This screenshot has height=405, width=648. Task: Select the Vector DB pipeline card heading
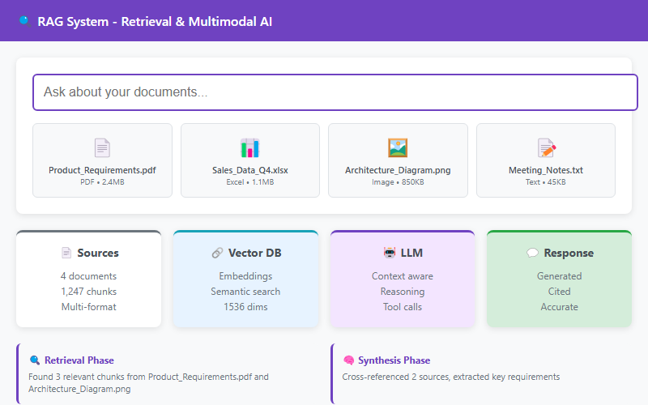coord(254,253)
